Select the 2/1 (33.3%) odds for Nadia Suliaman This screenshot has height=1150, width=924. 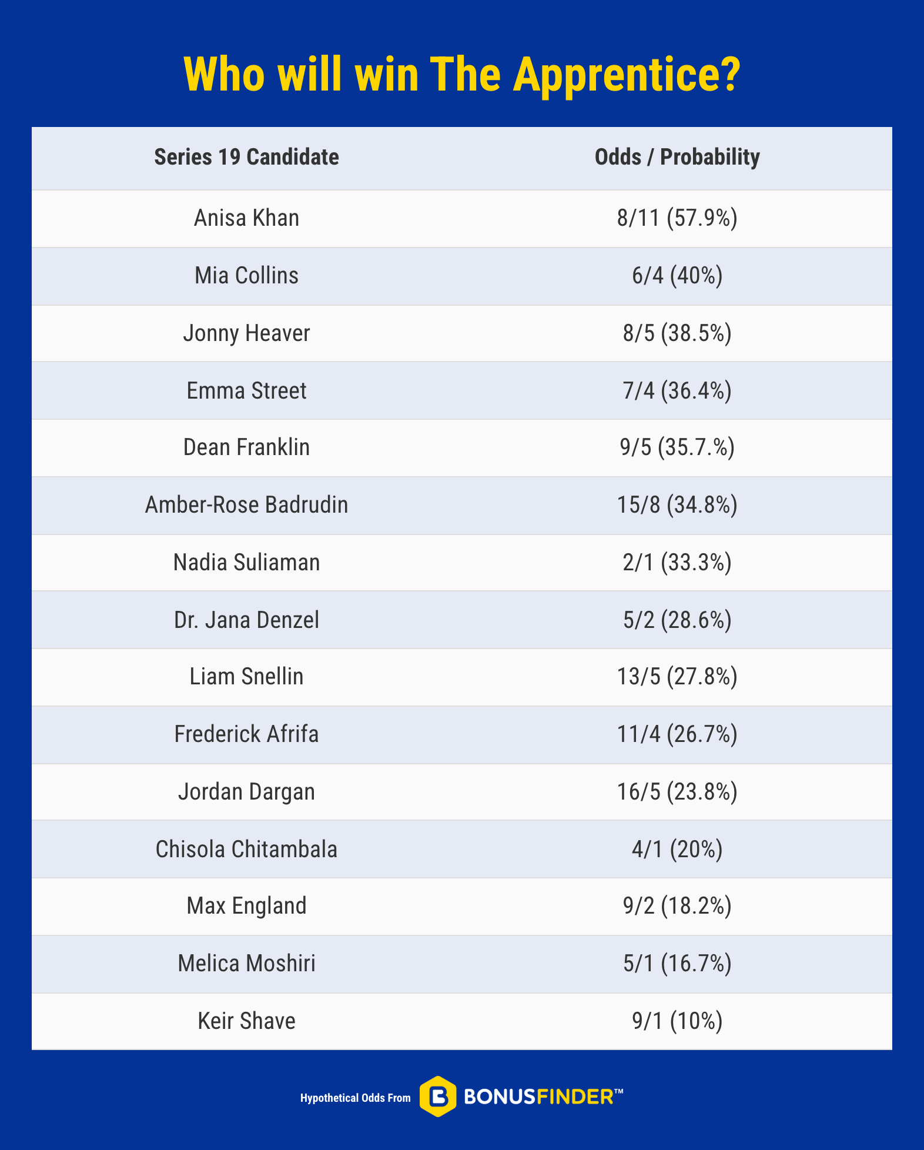(677, 563)
